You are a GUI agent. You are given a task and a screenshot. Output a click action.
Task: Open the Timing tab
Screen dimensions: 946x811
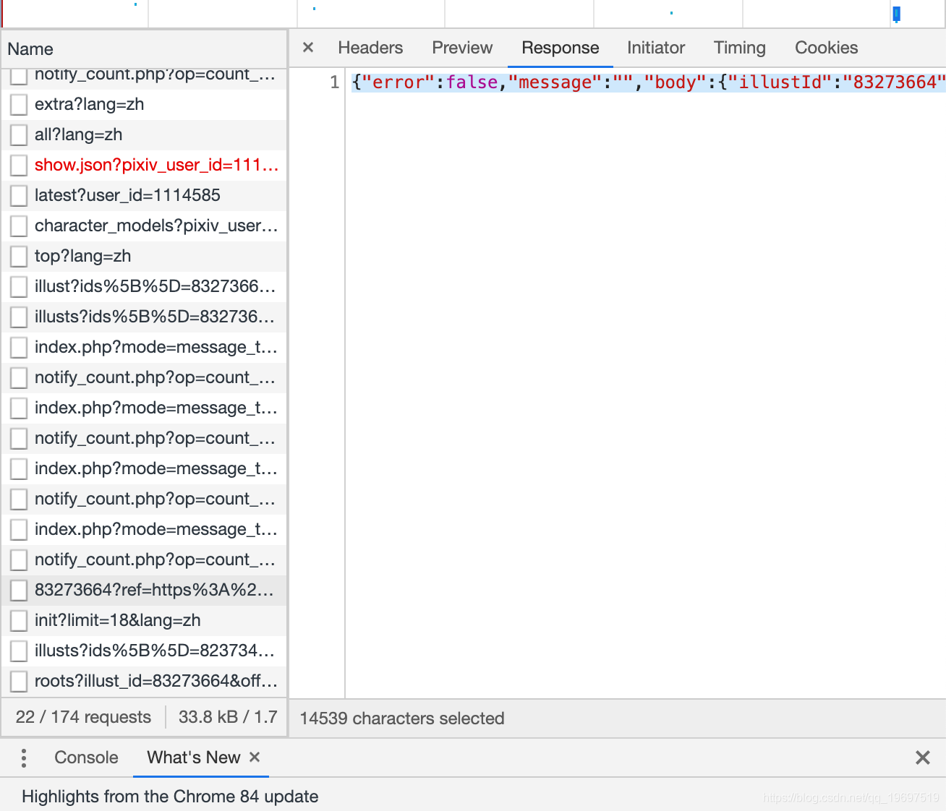click(x=740, y=48)
